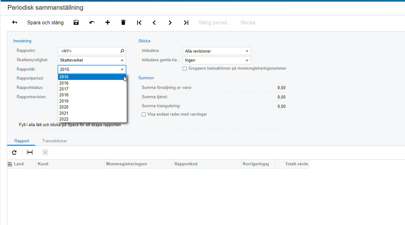Screen dimensions: 405x225
Task: Sort by the Korrigeringsperiod column header
Action: click(x=258, y=164)
